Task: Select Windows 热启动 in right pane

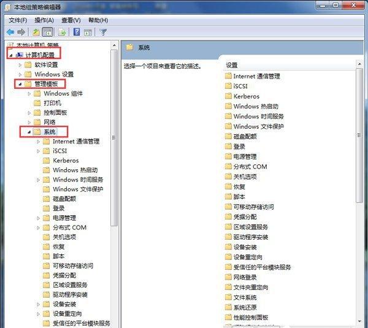Action: pos(256,106)
